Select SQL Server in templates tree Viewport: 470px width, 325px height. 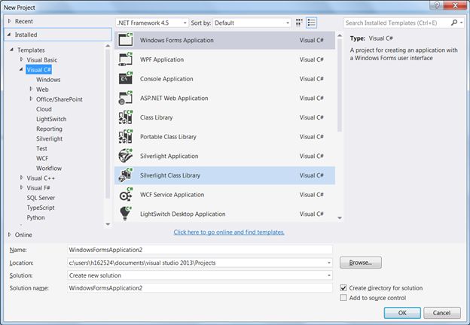pos(41,198)
